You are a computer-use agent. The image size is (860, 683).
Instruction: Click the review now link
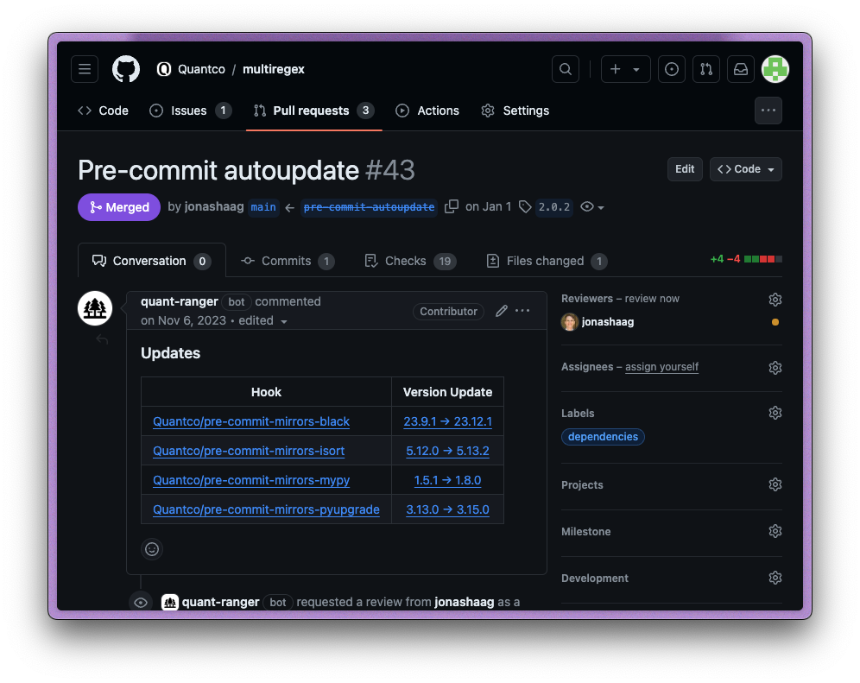(x=652, y=299)
